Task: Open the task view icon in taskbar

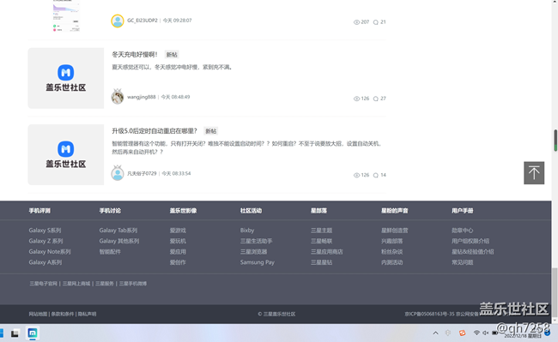Action: (x=15, y=333)
